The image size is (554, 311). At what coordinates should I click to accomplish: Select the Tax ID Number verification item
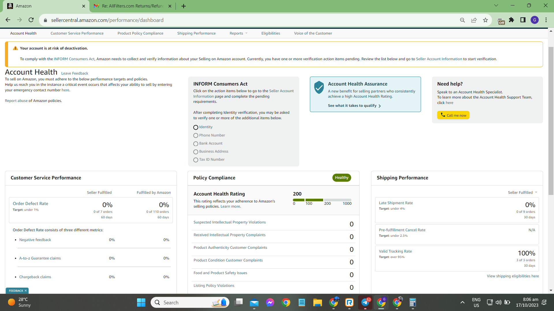196,160
